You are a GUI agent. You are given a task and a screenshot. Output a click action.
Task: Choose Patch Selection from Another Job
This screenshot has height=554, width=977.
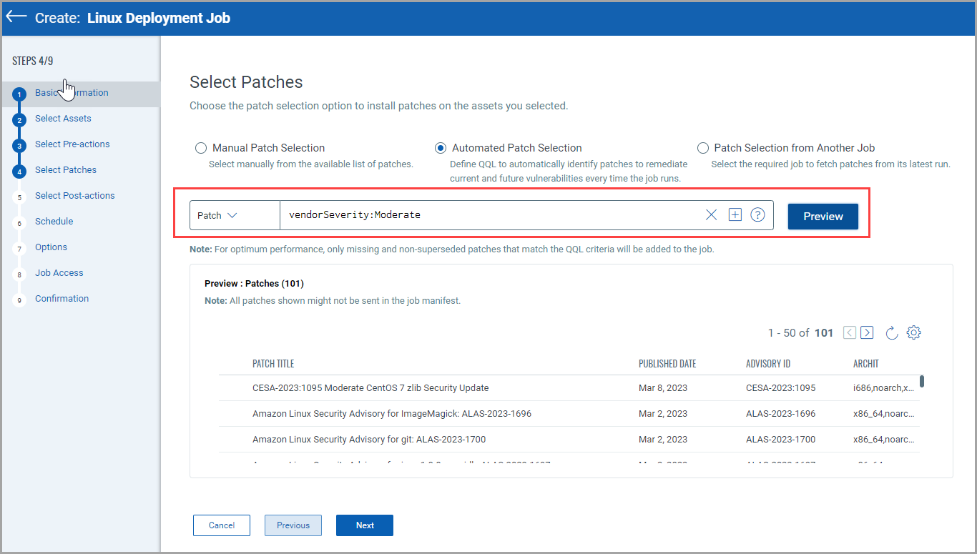(x=703, y=148)
